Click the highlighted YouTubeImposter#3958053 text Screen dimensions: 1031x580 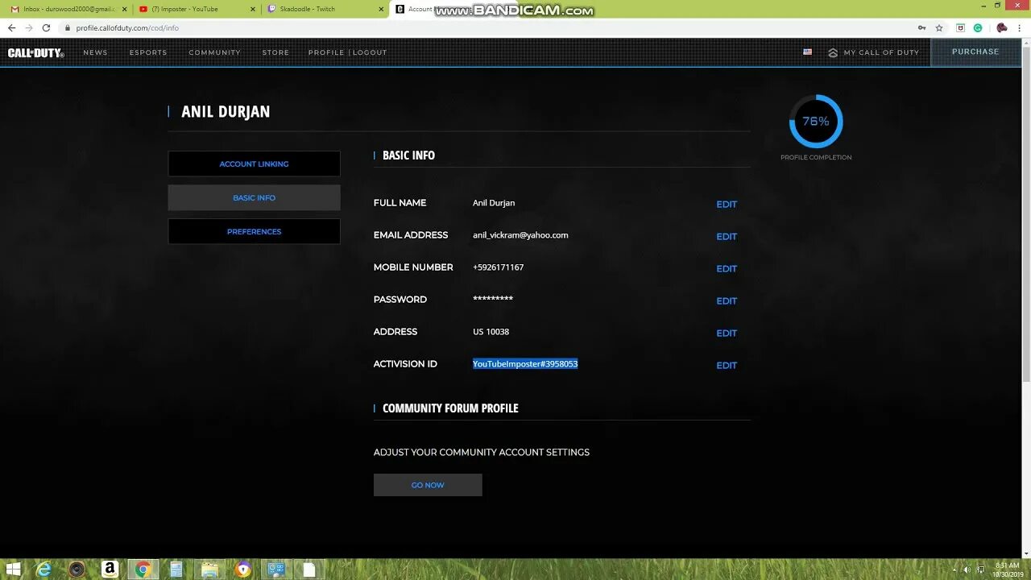point(525,364)
